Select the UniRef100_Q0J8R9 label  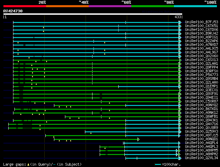(201, 128)
